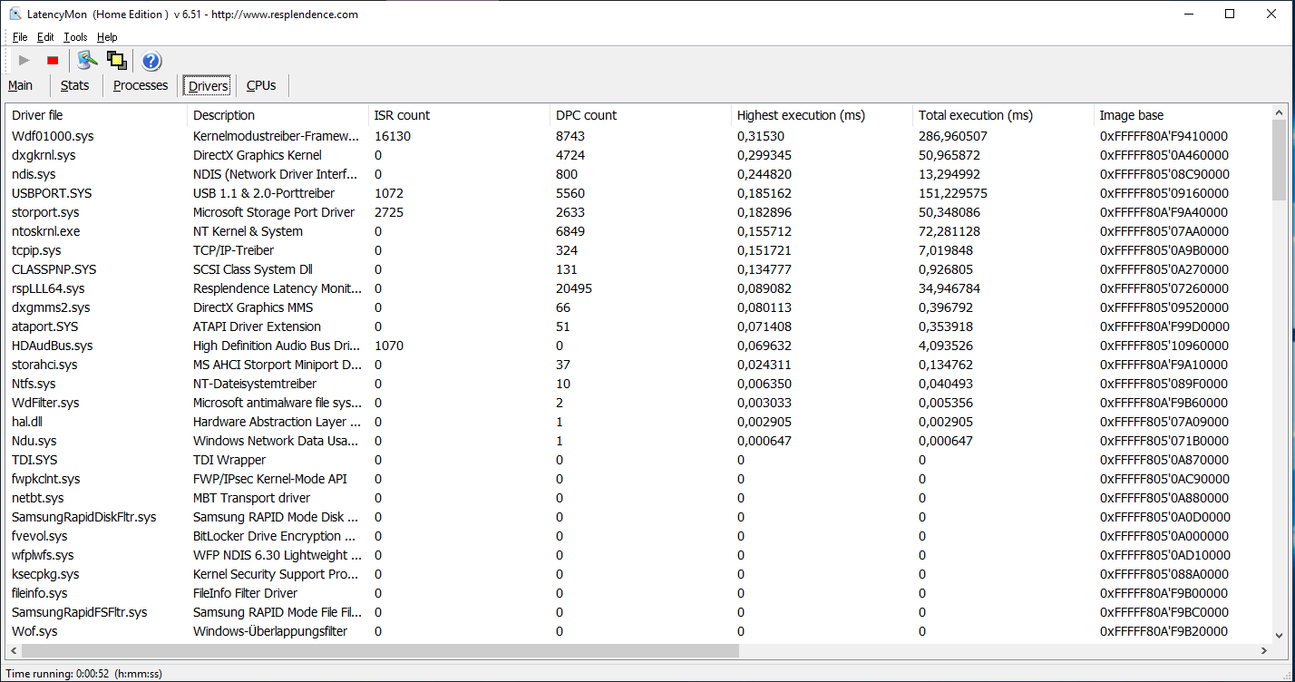The height and width of the screenshot is (682, 1295).
Task: Click the Time running status bar text
Action: tap(84, 674)
